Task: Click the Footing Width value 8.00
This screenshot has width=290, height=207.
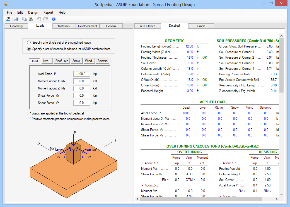Action: tap(190, 52)
